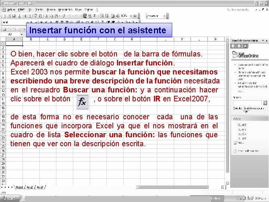This screenshot has height=202, width=269.
Task: Click Crear un libro nuevo link
Action: (248, 151)
